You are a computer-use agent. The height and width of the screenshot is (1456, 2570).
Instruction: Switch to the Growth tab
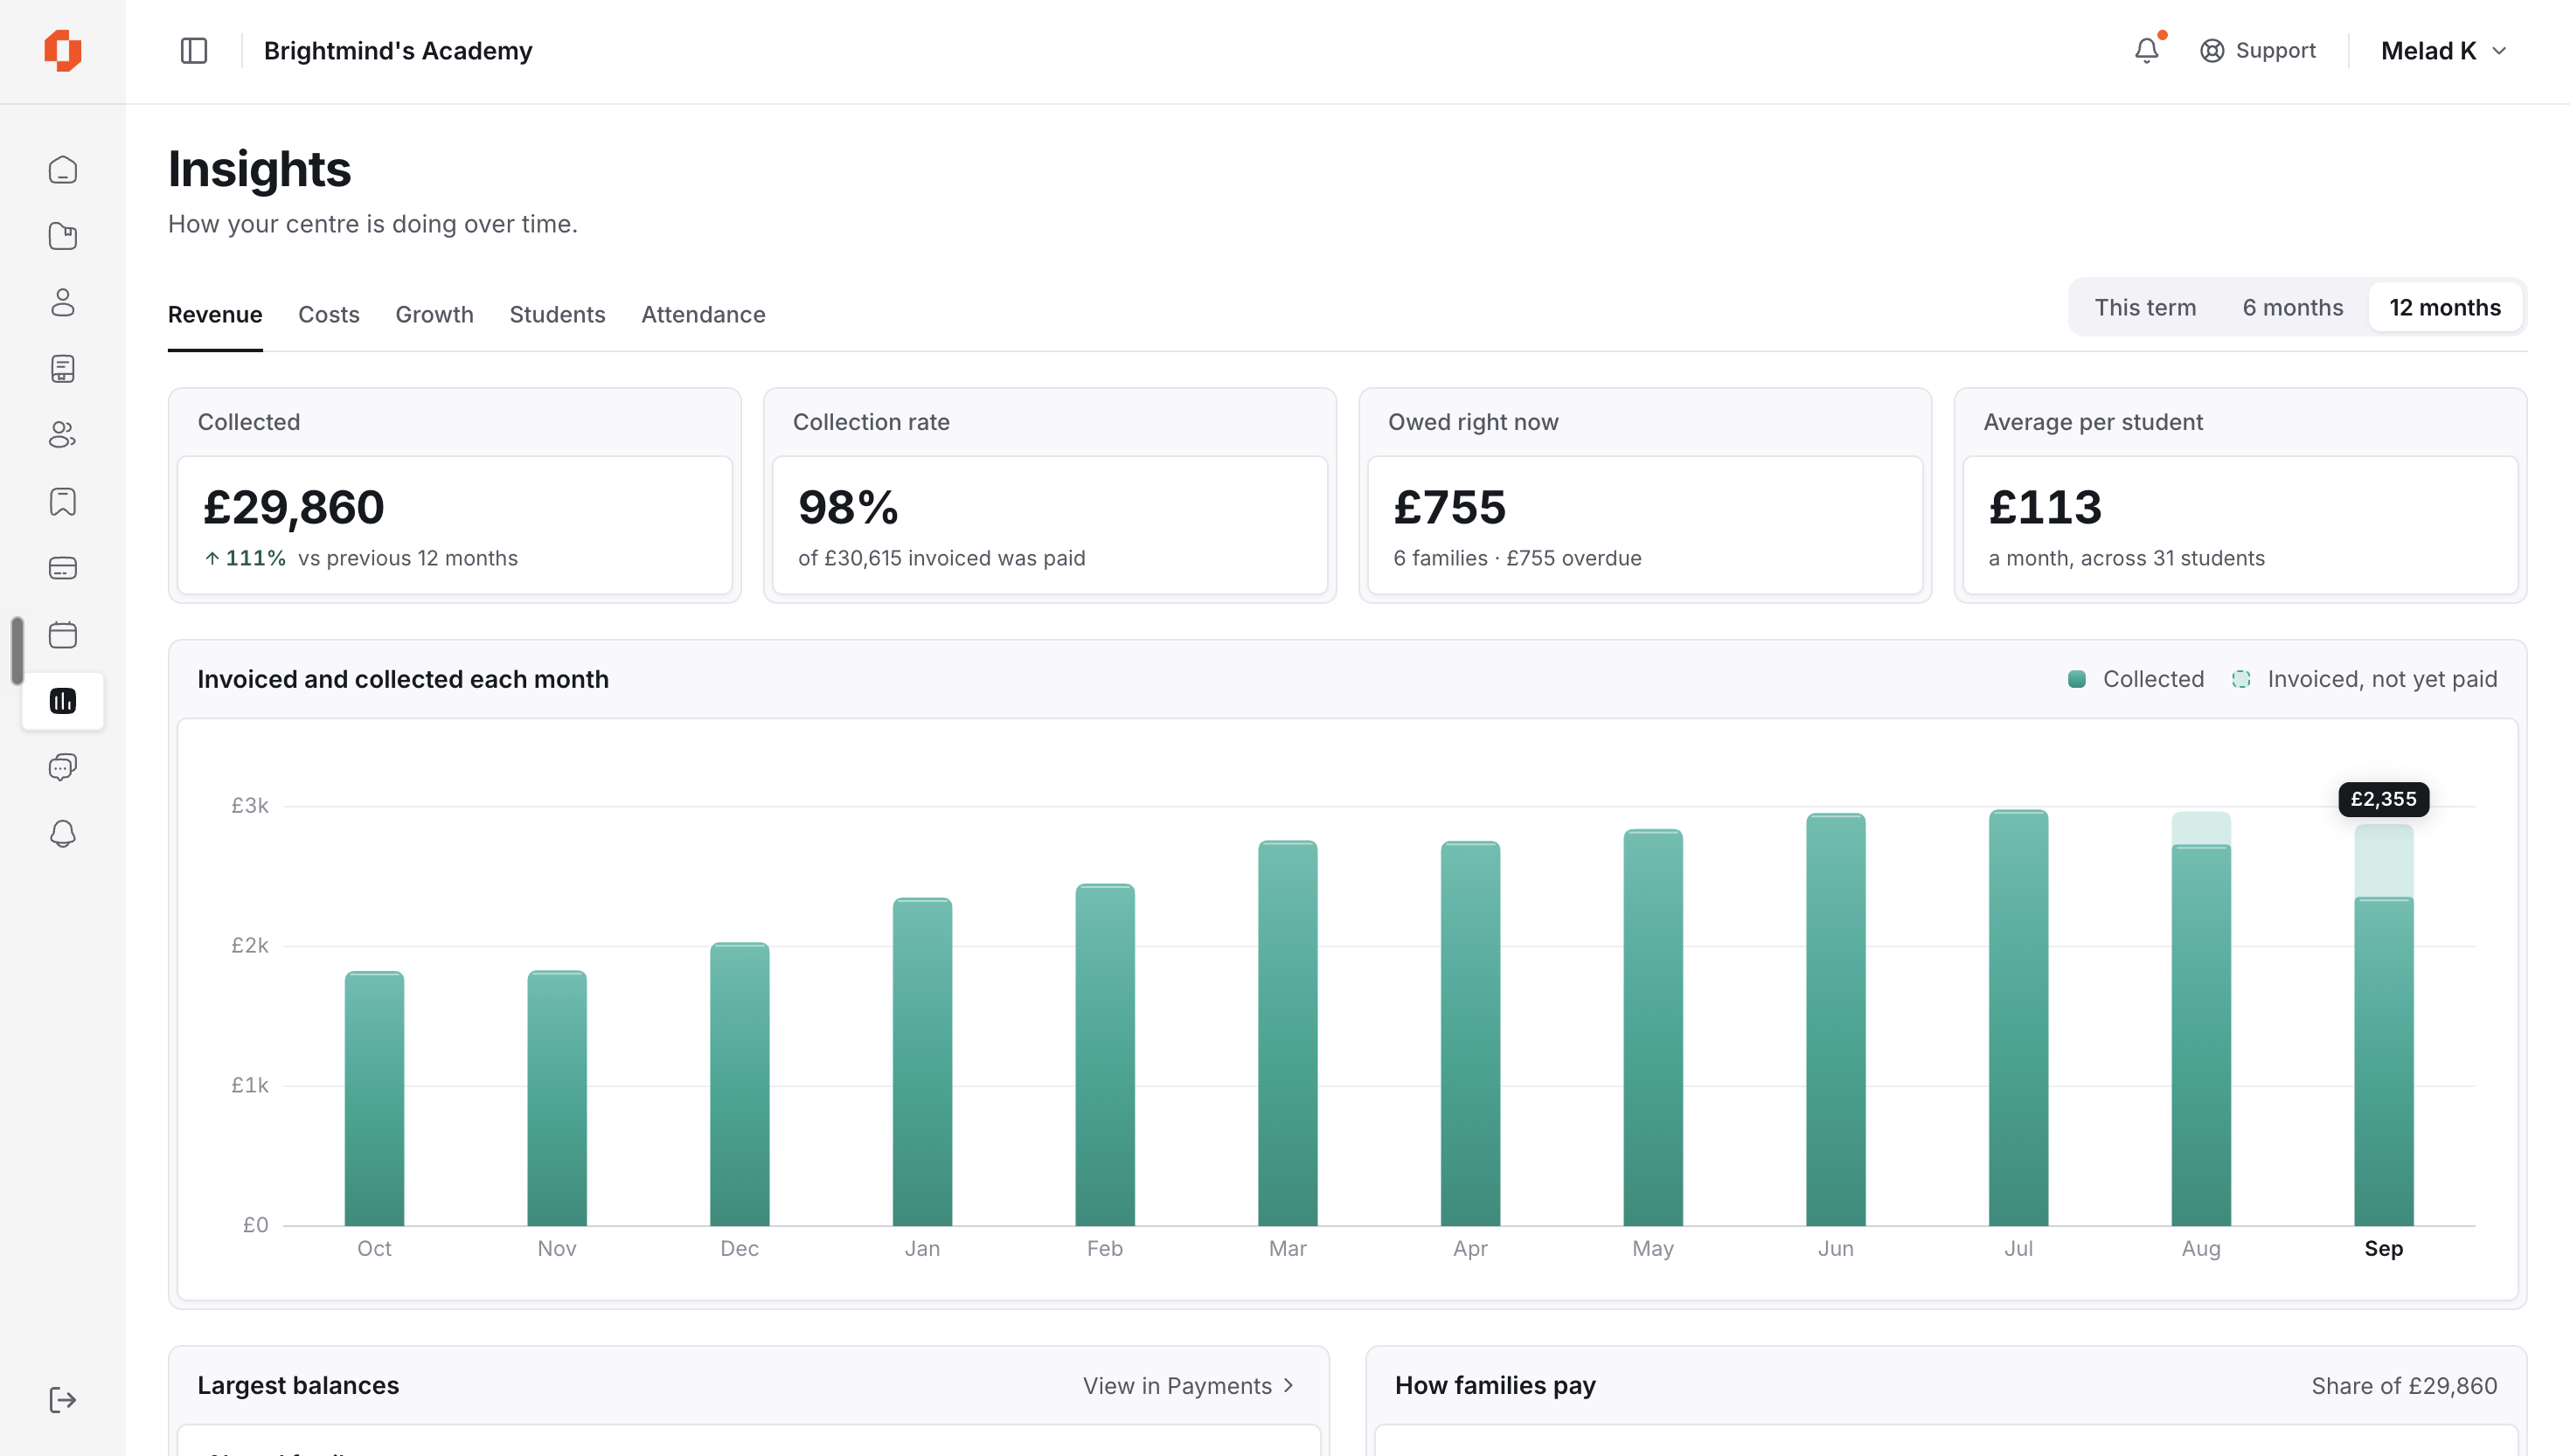click(434, 314)
